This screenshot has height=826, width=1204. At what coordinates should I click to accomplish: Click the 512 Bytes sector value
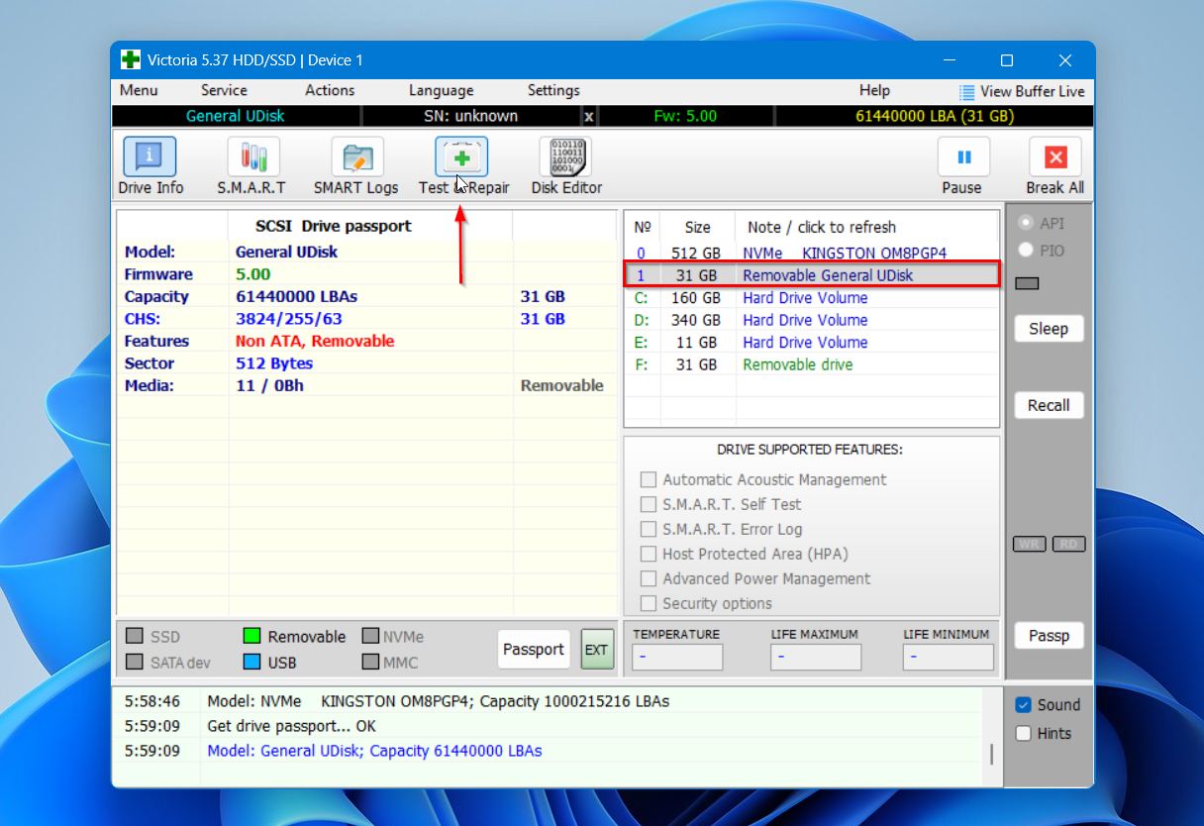pos(274,363)
